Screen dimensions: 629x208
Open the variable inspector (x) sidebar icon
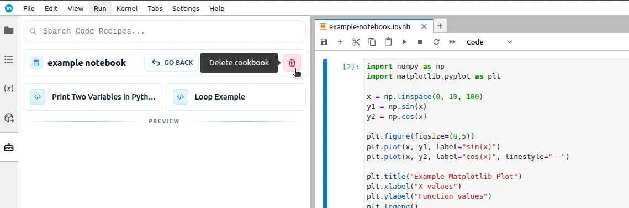tap(8, 89)
